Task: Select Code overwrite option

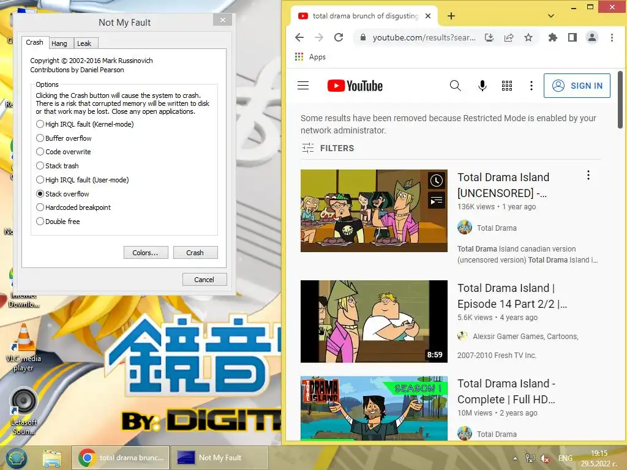Action: click(x=64, y=152)
